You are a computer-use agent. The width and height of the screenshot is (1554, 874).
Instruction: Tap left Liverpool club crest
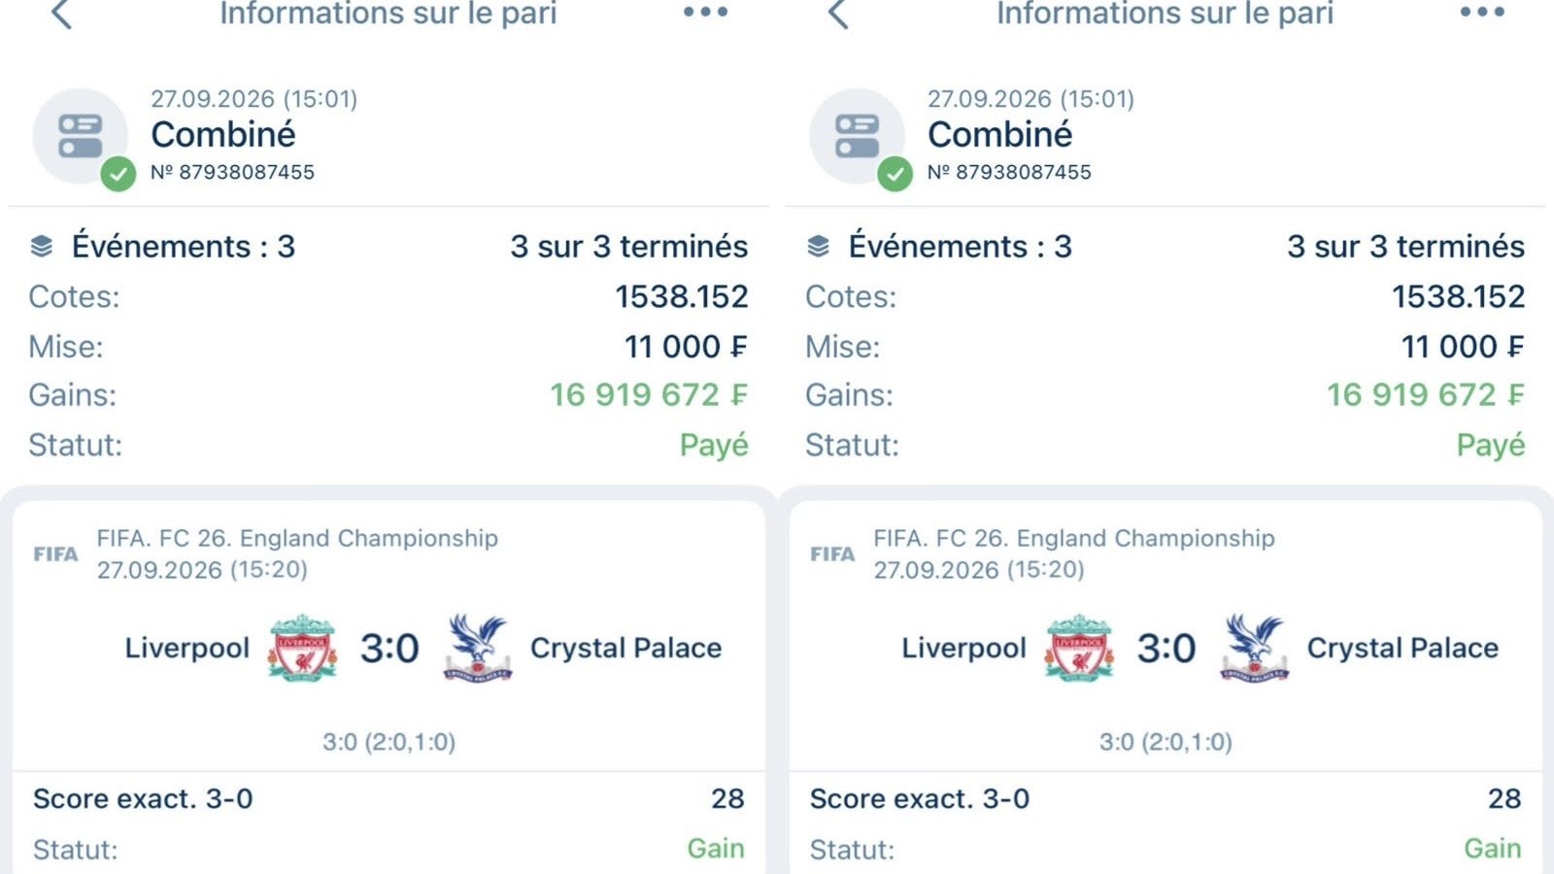point(302,647)
